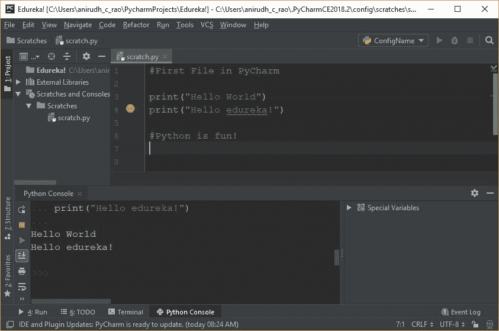This screenshot has height=331, width=499.
Task: Collapse Scratches and Consoles node
Action: [18, 94]
